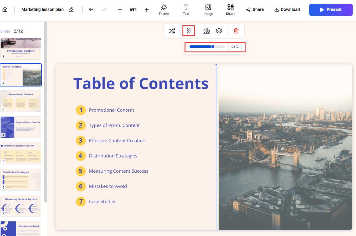The image size is (356, 236).
Task: Click 'Mistakes to Avoid' list item on slide
Action: coord(108,186)
